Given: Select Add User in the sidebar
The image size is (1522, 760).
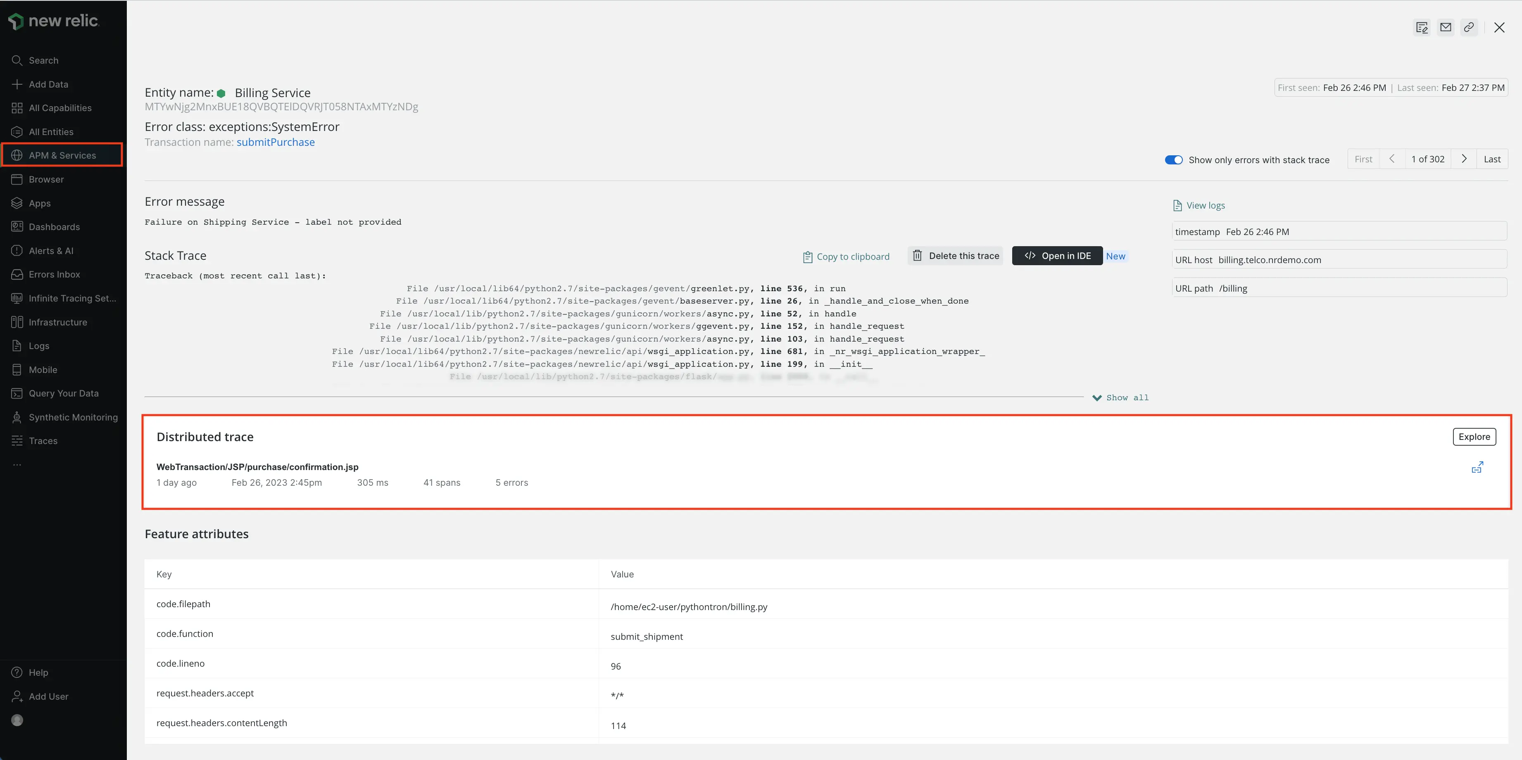Looking at the screenshot, I should pos(47,696).
